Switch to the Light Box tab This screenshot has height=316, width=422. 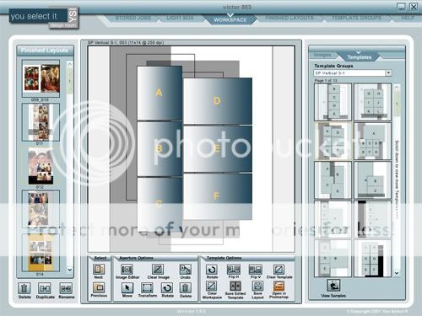180,18
